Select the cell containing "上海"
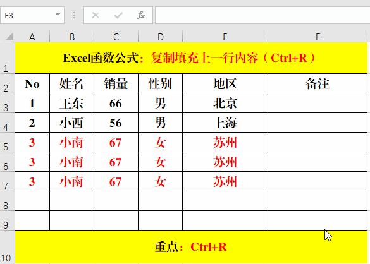Viewport: 370px width, 264px height. tap(225, 123)
